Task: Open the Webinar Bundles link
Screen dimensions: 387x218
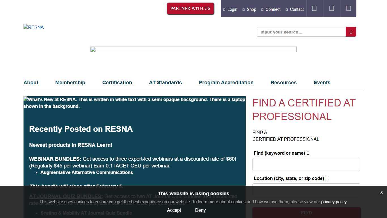Action: pos(54,159)
